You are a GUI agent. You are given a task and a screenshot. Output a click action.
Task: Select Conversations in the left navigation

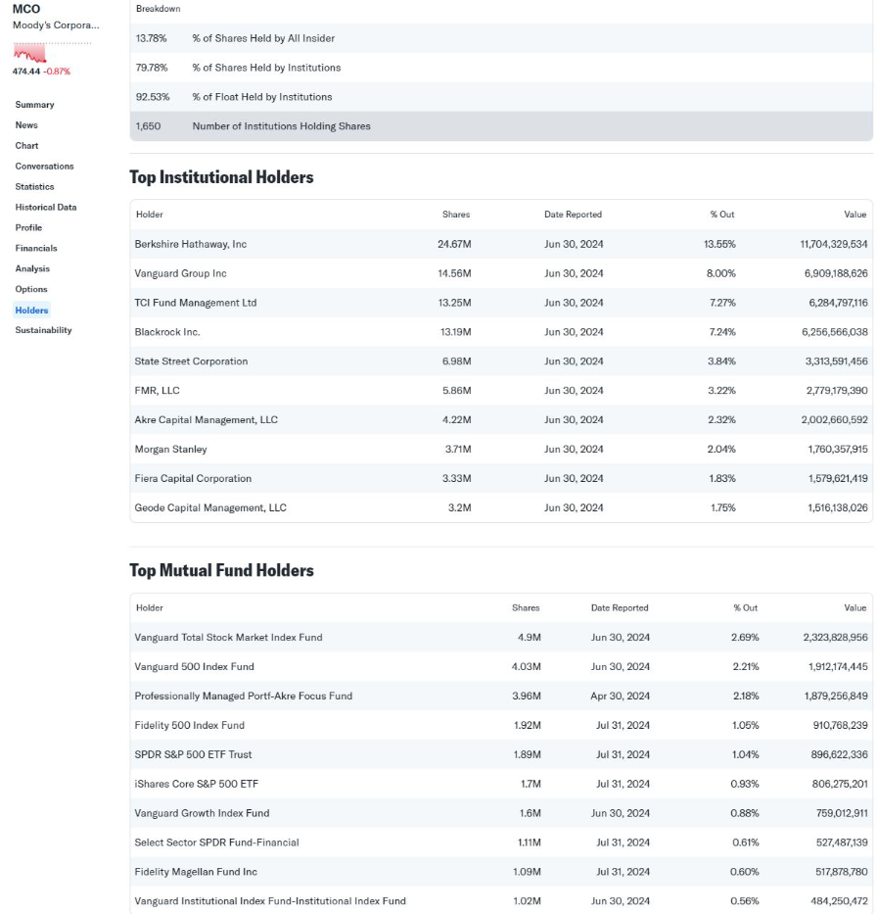point(44,167)
